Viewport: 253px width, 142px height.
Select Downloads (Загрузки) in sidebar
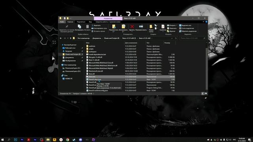(68, 51)
